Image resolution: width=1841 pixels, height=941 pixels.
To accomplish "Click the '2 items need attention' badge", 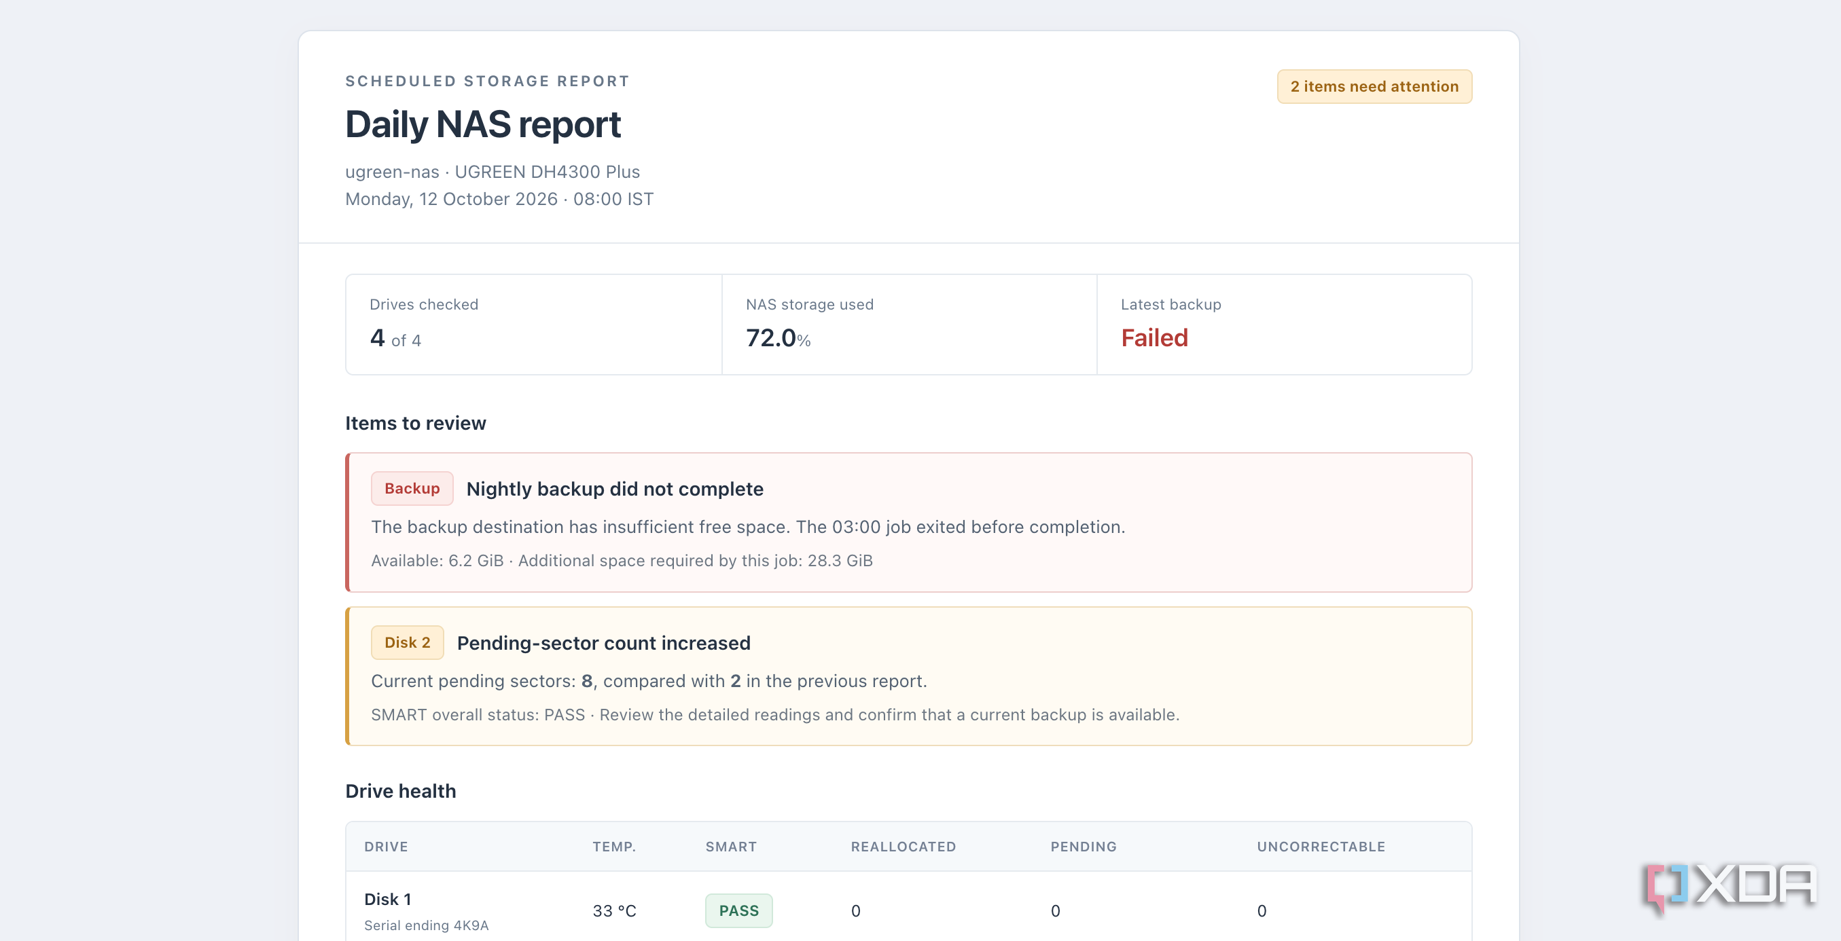I will (x=1374, y=86).
